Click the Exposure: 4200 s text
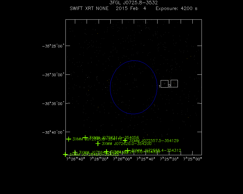Image resolution: width=243 pixels, height=194 pixels. click(176, 9)
